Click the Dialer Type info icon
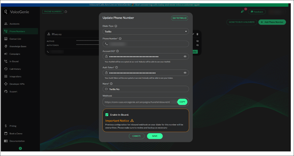The height and width of the screenshot is (156, 294). tap(116, 26)
